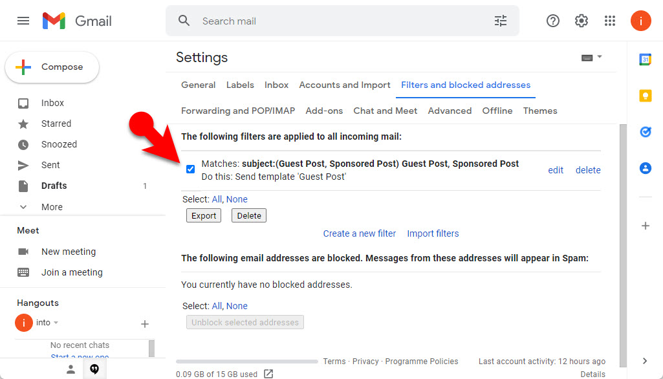Open Chat and Meet tab

pos(386,111)
